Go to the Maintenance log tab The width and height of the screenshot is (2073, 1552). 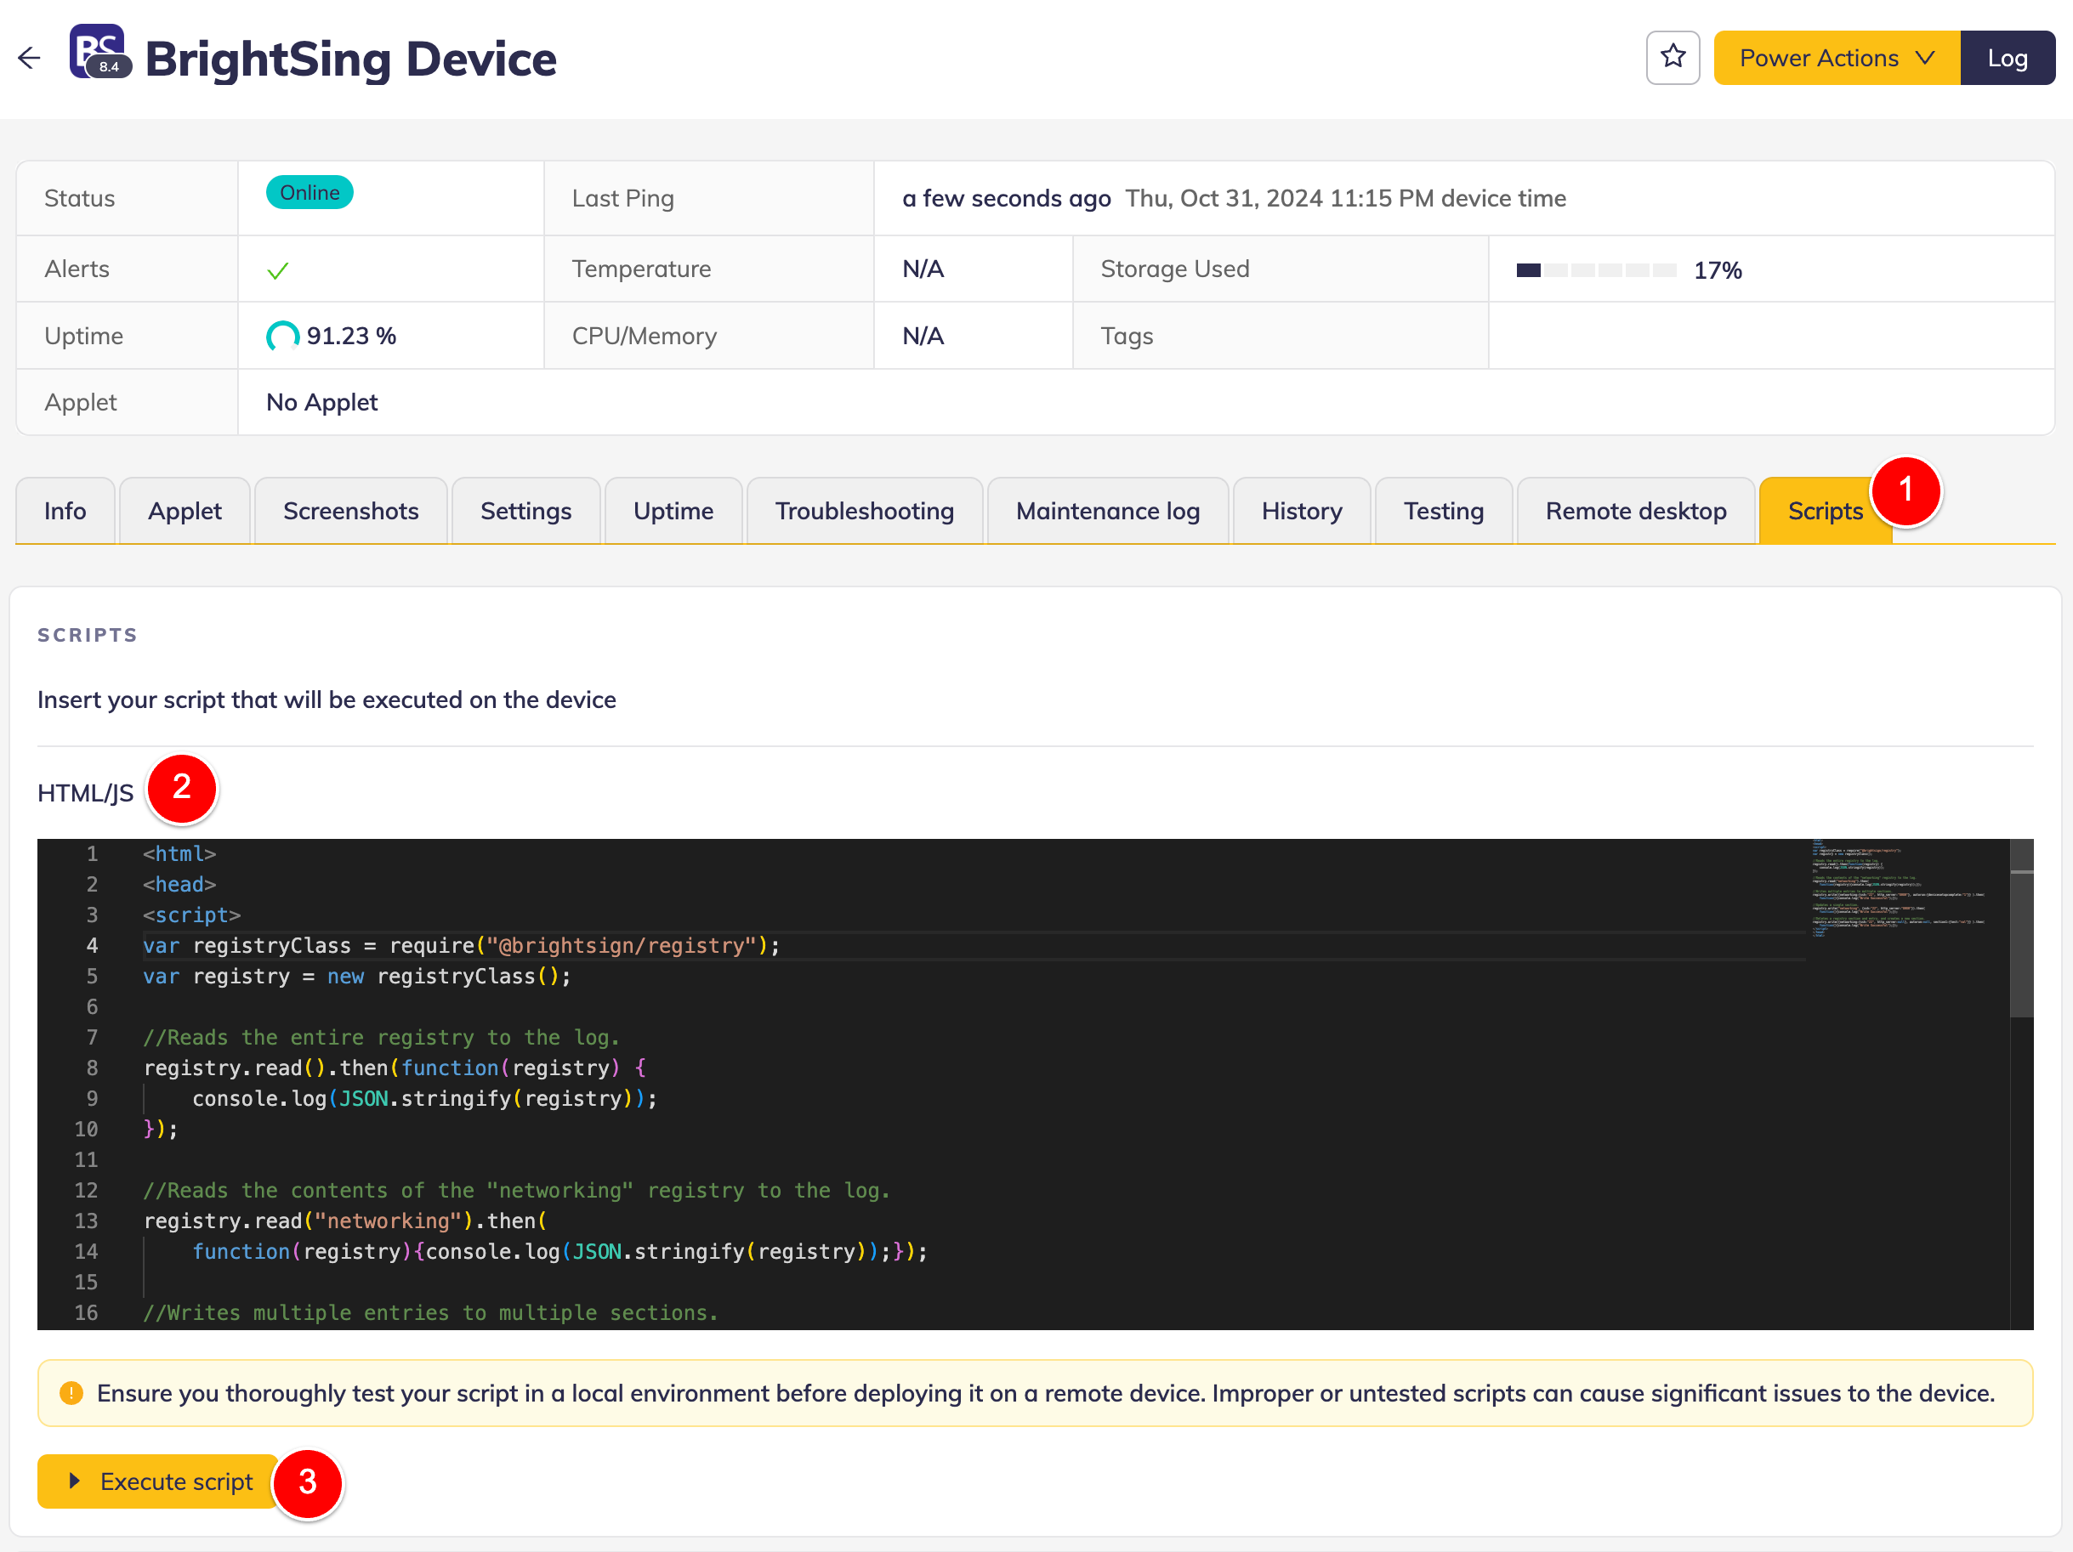[1107, 512]
